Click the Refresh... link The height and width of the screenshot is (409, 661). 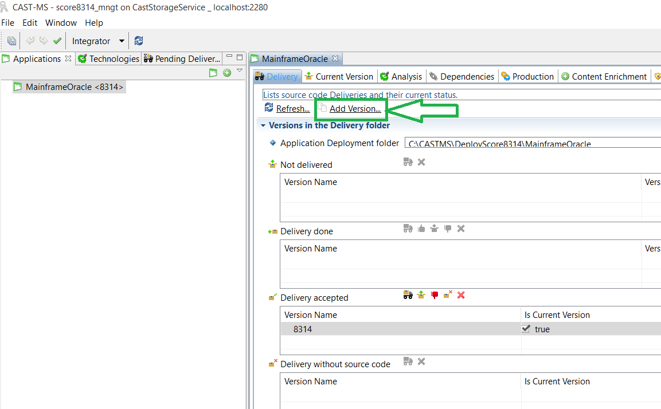click(292, 109)
